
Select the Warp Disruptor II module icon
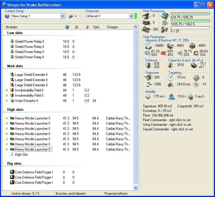pos(12,101)
